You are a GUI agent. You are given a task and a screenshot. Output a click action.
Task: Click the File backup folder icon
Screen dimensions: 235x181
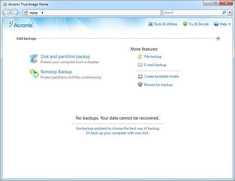[x=140, y=57]
